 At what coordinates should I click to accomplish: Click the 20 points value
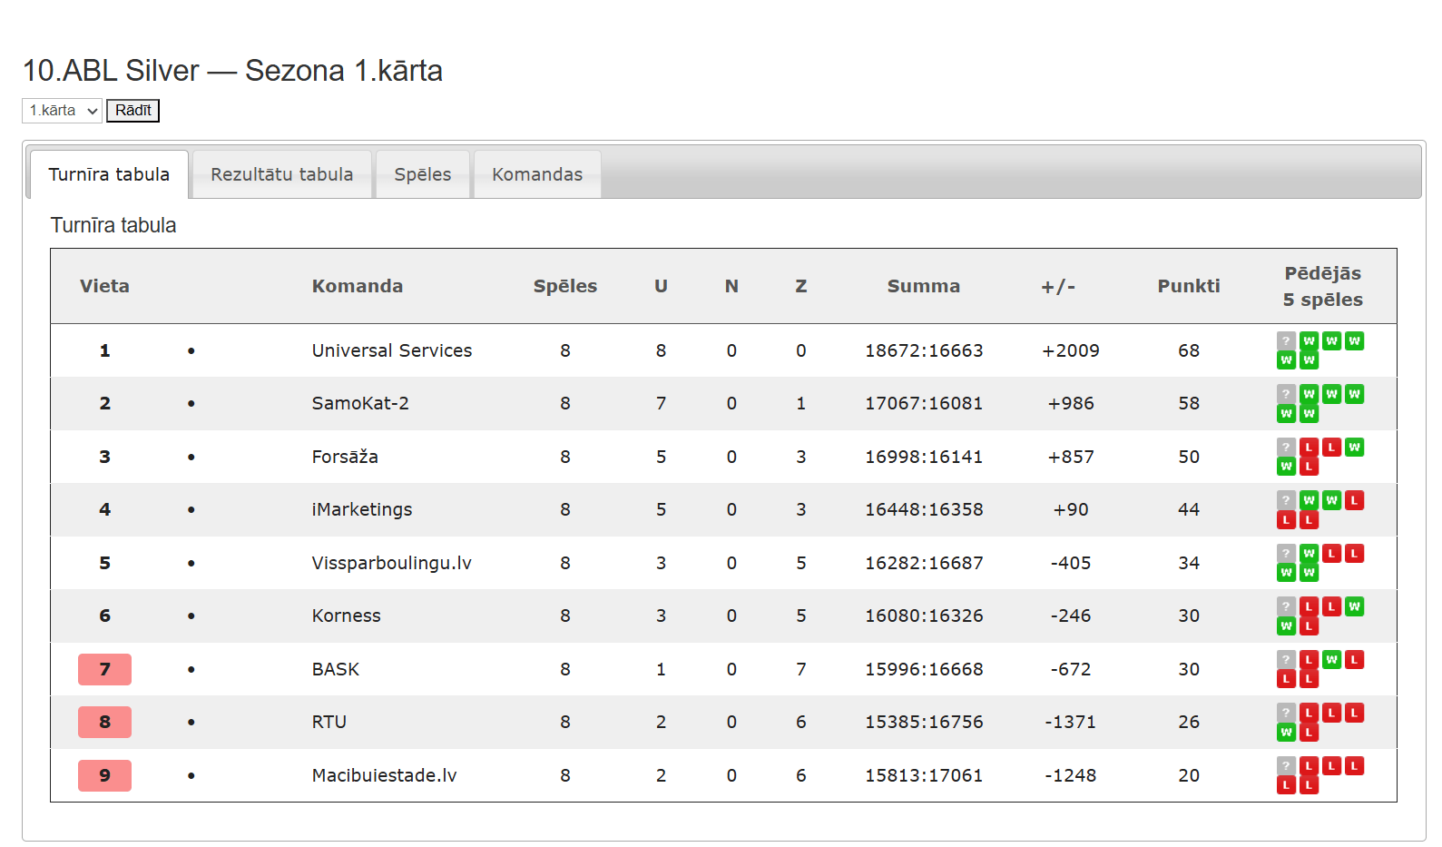coord(1189,775)
